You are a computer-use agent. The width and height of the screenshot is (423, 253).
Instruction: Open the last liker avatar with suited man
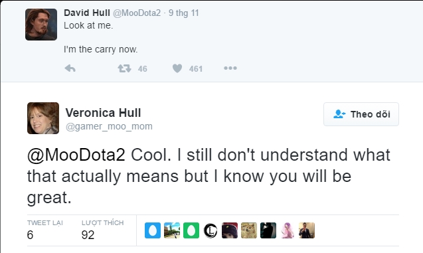click(307, 230)
